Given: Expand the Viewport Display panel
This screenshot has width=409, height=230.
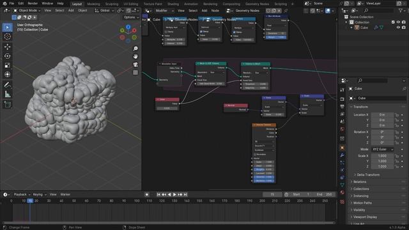Looking at the screenshot, I should (365, 217).
